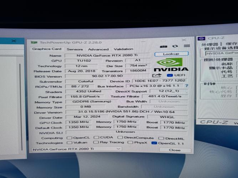Image resolution: width=238 pixels, height=178 pixels.
Task: Click the Driver Date field Mar 12, 2024
Action: tap(87, 117)
